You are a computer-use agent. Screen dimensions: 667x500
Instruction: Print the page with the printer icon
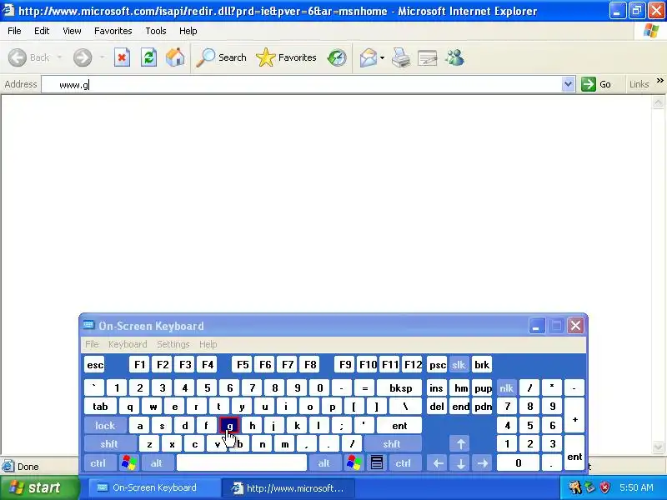[401, 57]
